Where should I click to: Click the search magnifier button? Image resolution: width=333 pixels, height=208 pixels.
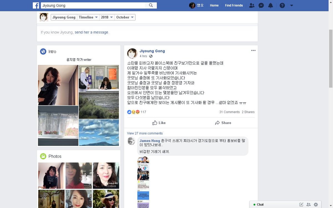[x=151, y=5]
